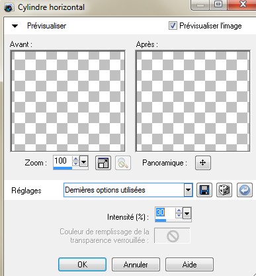Decrease Zoom with the down arrow
The height and width of the screenshot is (276, 256).
point(75,164)
